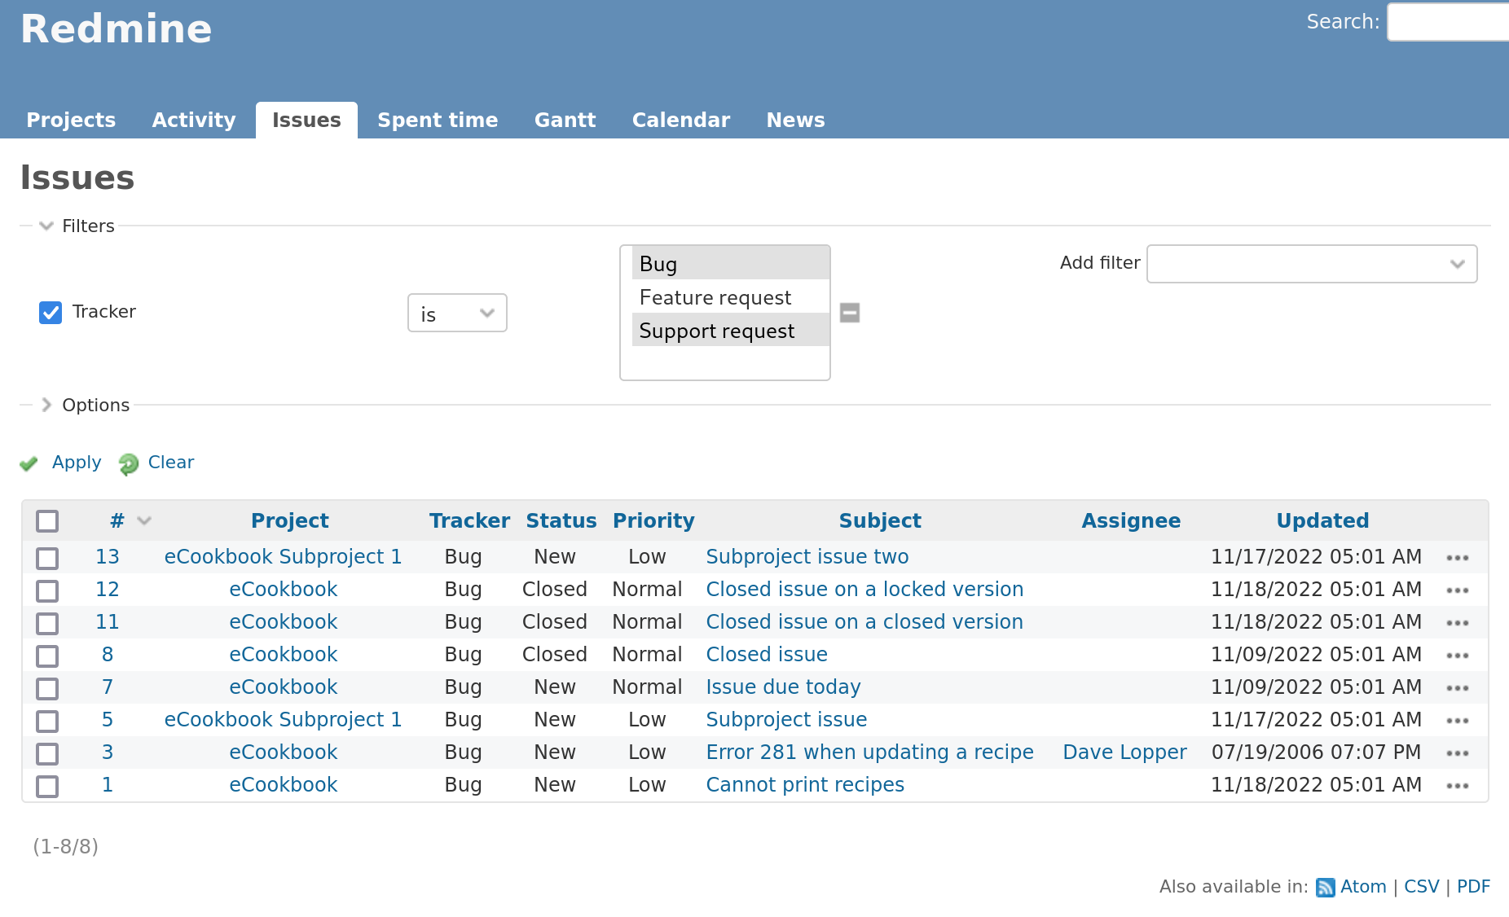Viewport: 1509px width, 917px height.
Task: Click the minus icon beside Tracker values
Action: click(850, 313)
